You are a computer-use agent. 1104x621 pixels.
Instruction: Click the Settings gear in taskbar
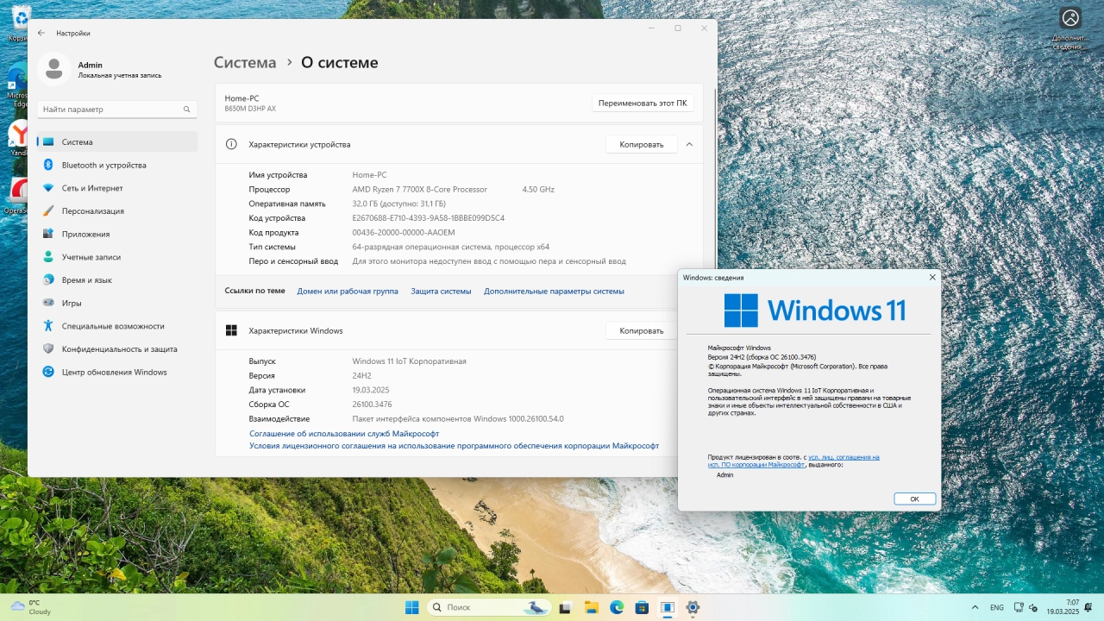(692, 607)
